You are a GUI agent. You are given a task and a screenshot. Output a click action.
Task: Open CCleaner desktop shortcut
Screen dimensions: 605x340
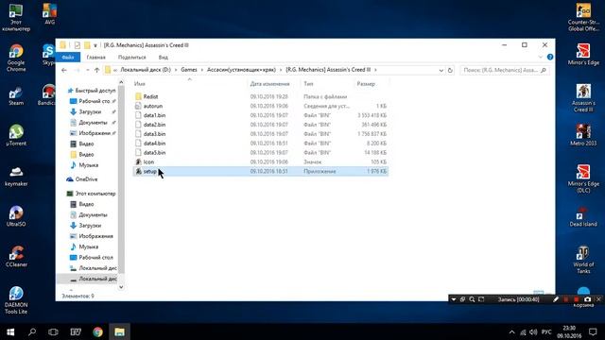pyautogui.click(x=16, y=256)
